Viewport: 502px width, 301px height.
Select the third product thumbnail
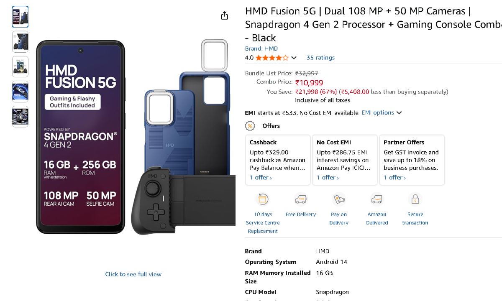[x=20, y=67]
